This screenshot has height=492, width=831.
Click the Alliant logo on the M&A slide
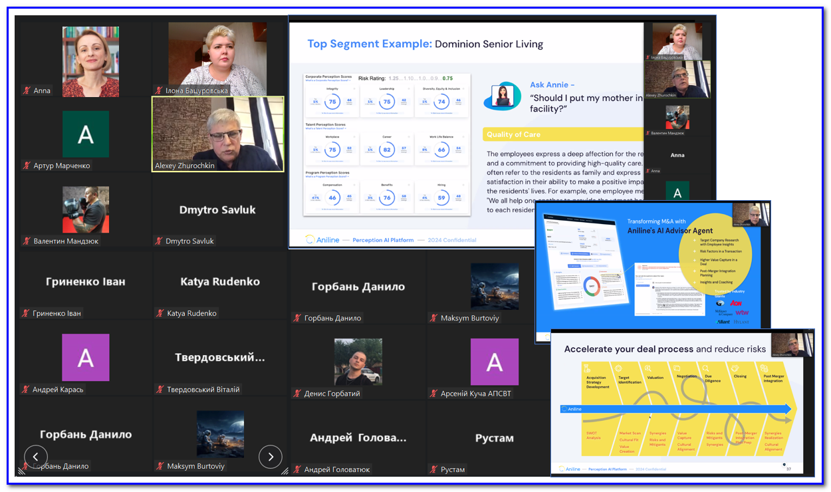(x=723, y=321)
